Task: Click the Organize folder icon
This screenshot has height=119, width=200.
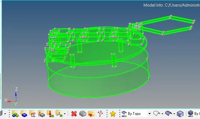Action: tap(91, 114)
